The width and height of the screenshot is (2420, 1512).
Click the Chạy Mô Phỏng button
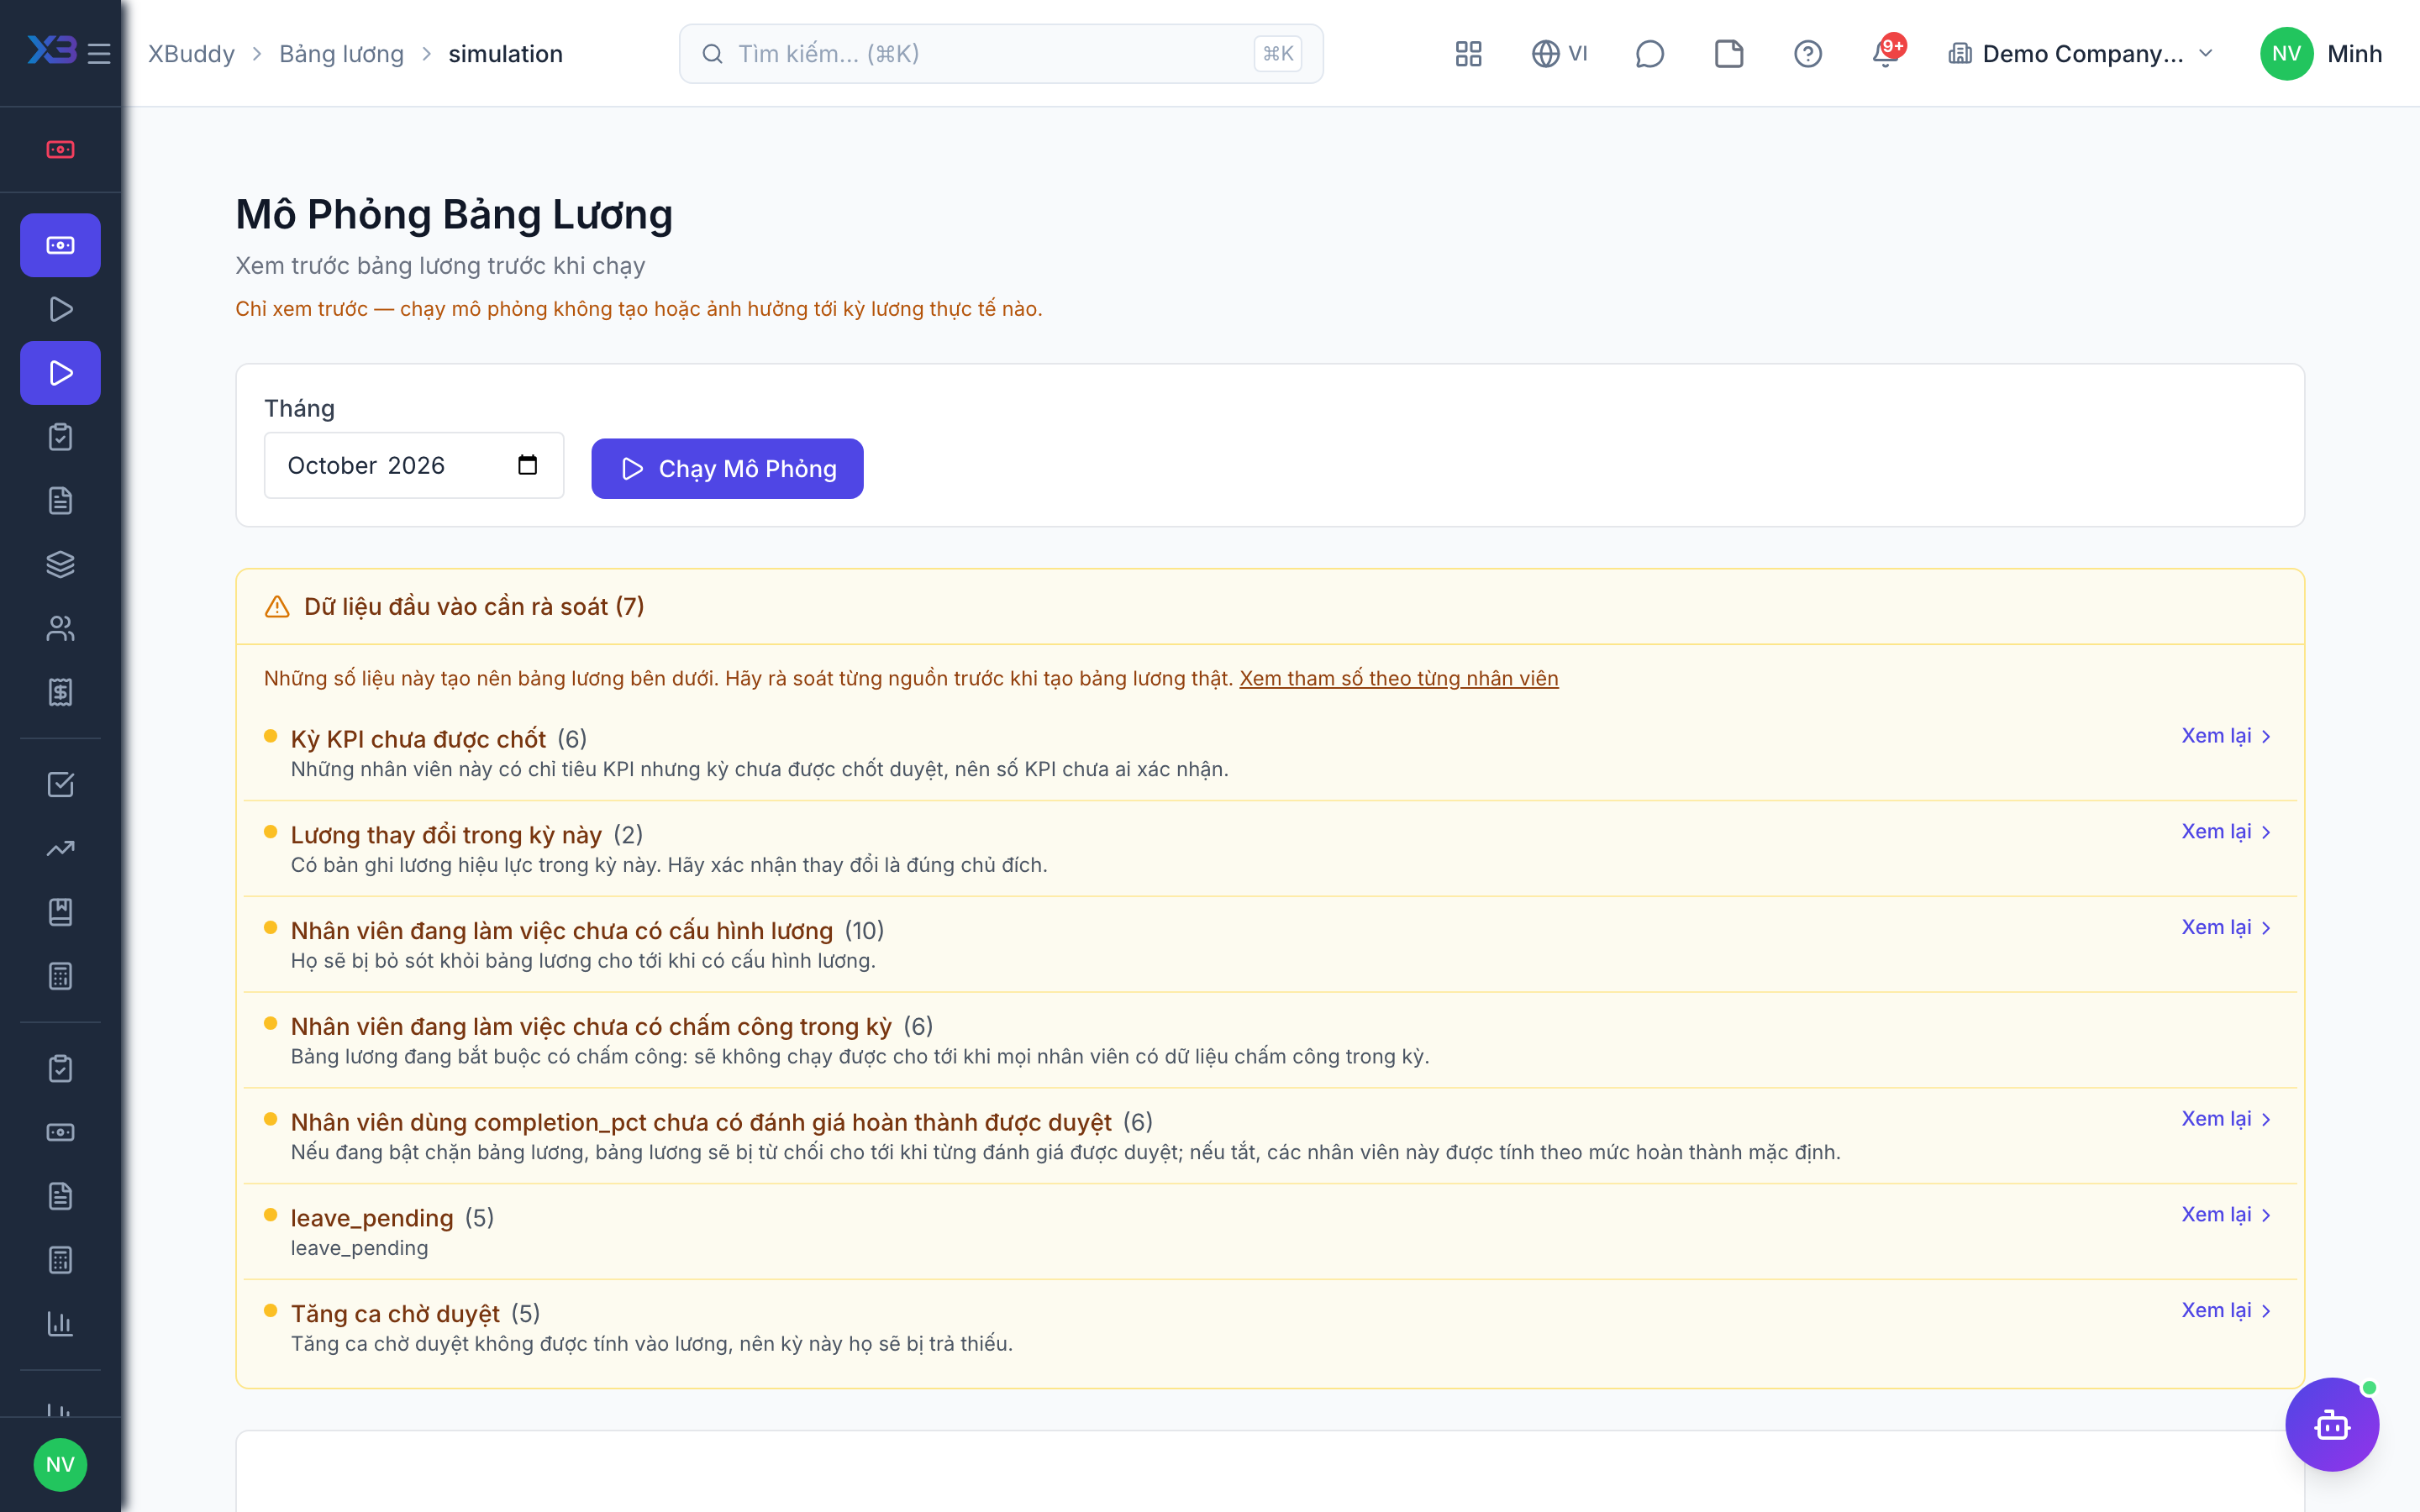727,468
